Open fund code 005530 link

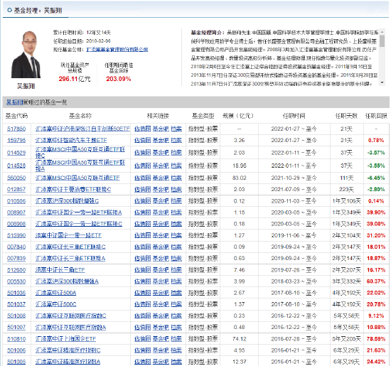[16, 281]
